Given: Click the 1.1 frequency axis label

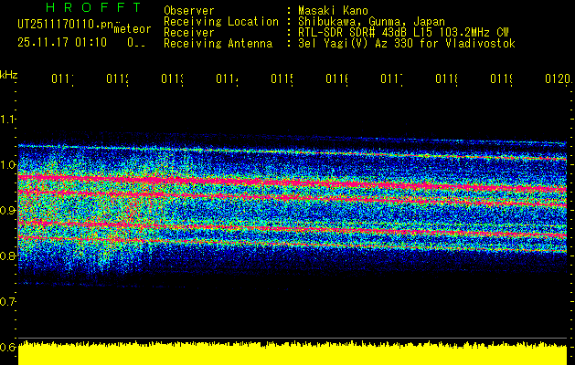Looking at the screenshot, I should [x=8, y=120].
